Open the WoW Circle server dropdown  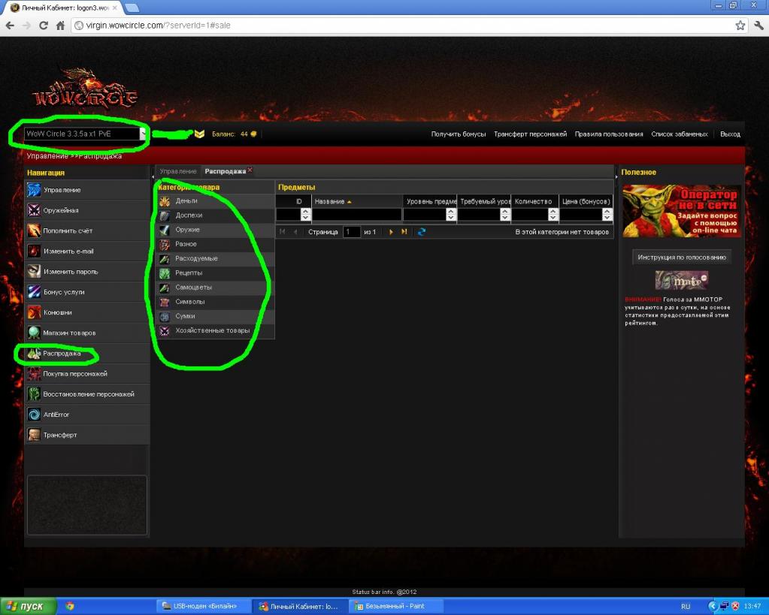coord(143,134)
